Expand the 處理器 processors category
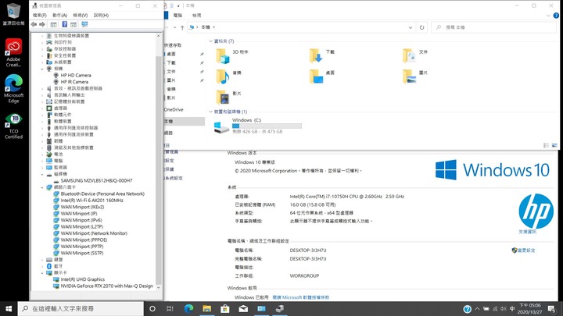 42,108
